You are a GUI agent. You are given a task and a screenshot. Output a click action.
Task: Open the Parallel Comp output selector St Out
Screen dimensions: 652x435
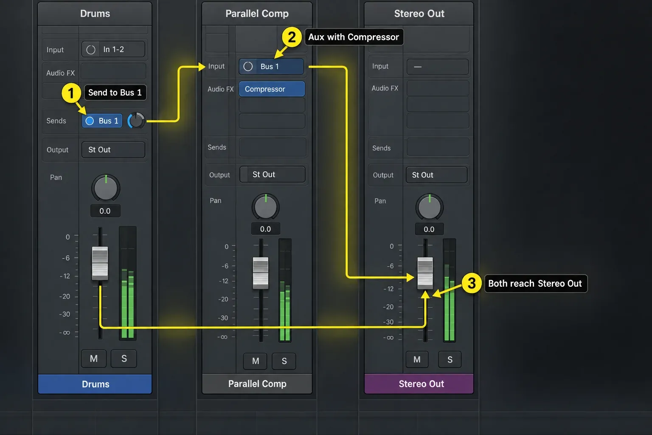[273, 175]
